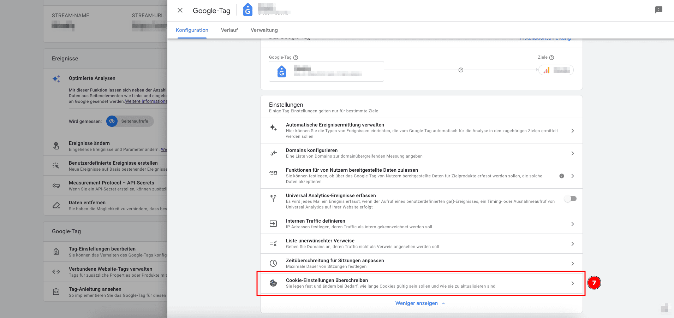Close the Google-Tag panel
674x318 pixels.
pyautogui.click(x=180, y=10)
